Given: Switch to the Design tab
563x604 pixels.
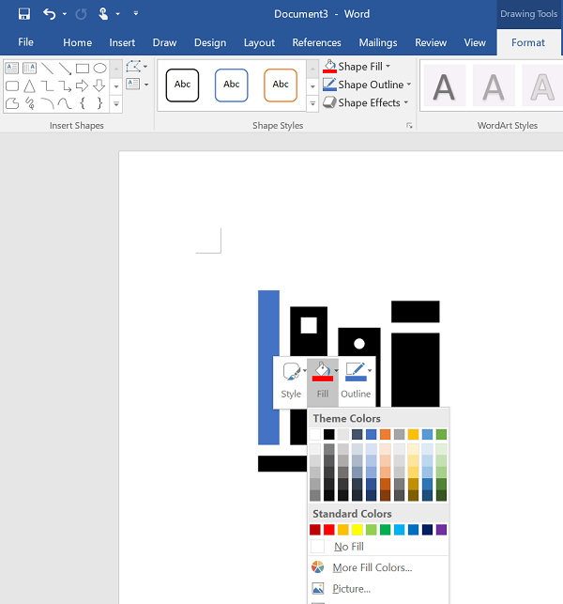Looking at the screenshot, I should point(209,42).
